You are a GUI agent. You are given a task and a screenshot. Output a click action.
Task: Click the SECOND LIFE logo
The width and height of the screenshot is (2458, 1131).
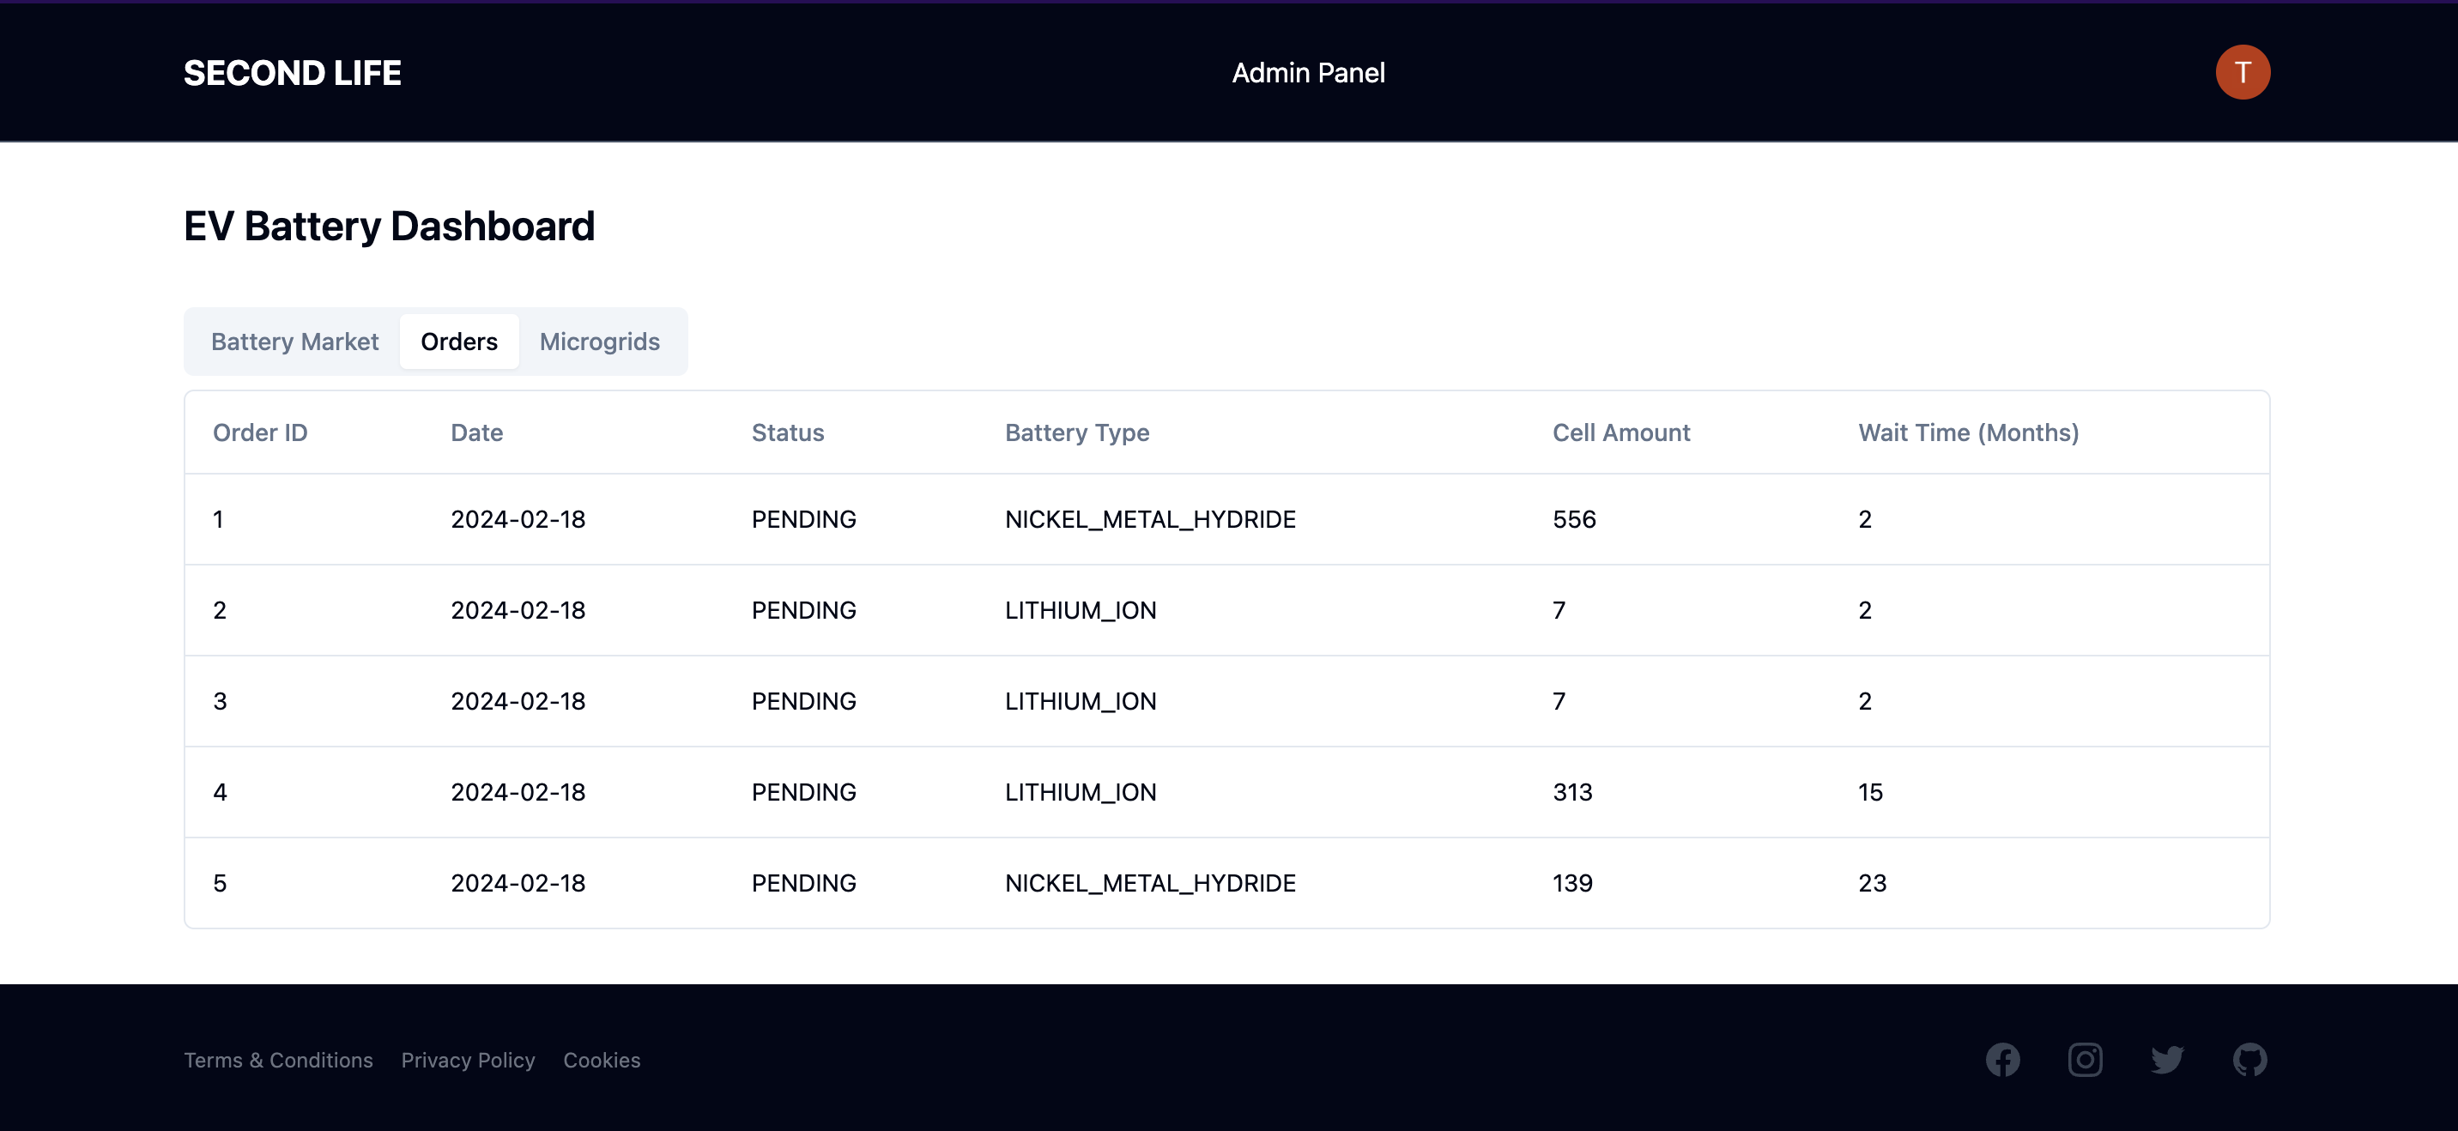(x=292, y=74)
